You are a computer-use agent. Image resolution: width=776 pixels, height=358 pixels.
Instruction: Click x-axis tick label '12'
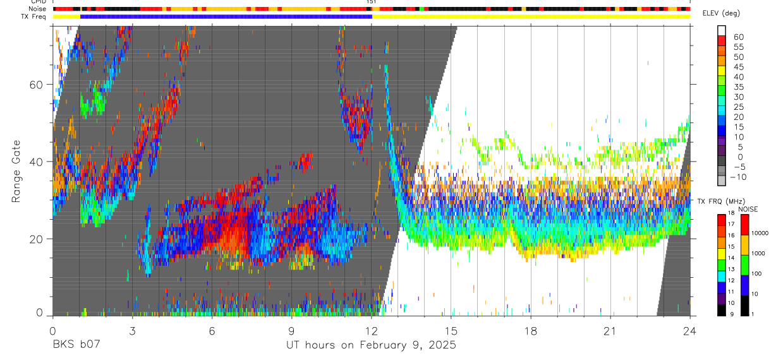pos(372,330)
